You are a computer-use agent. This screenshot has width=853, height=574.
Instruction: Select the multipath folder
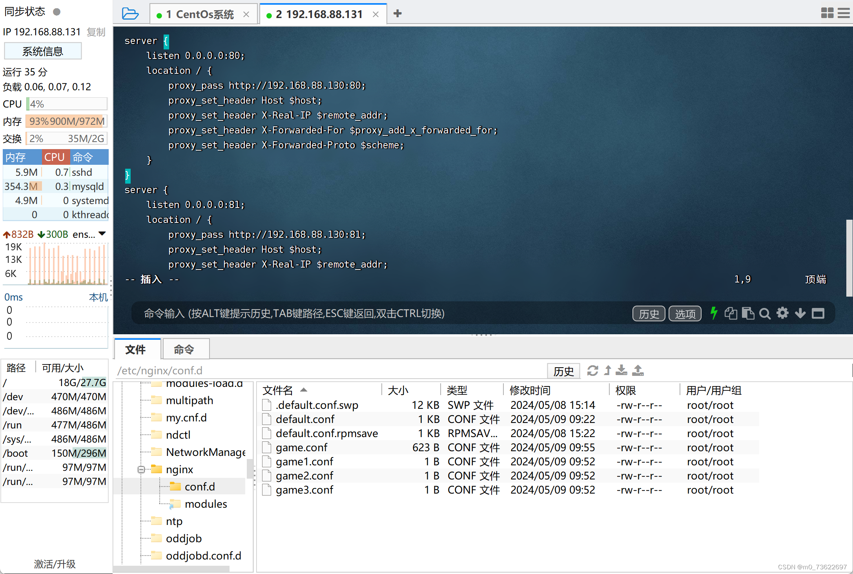182,400
